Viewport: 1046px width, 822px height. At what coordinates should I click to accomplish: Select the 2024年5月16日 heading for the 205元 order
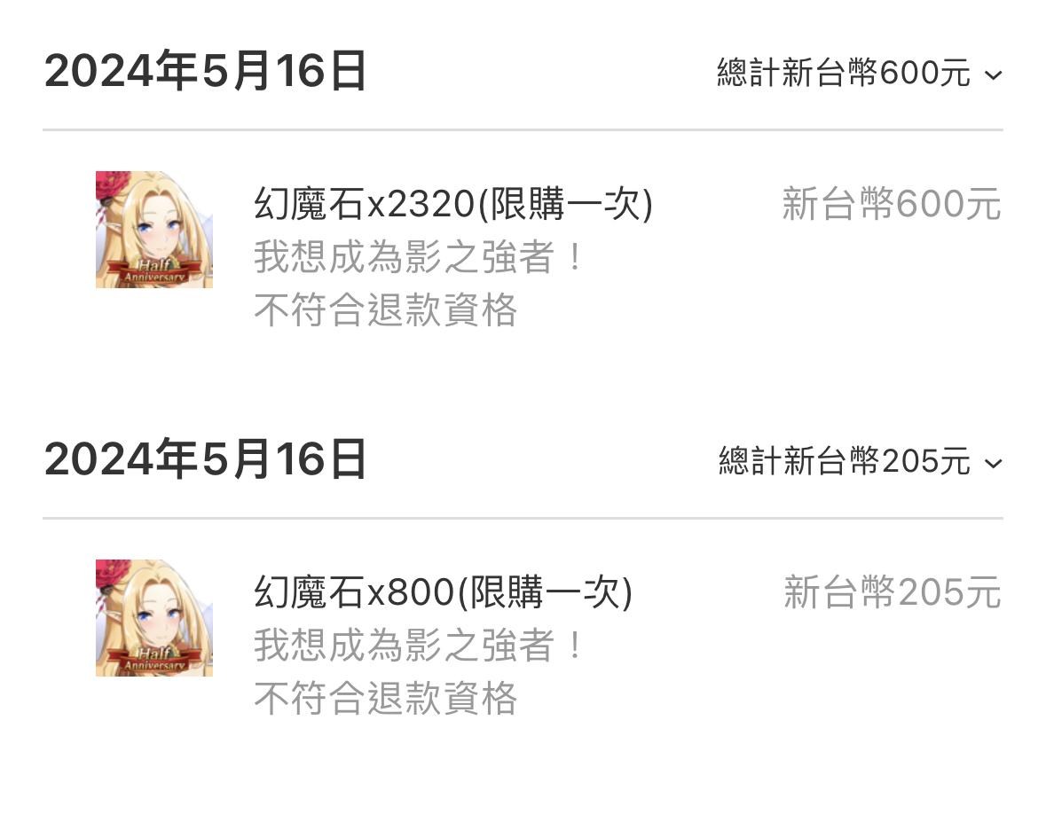(x=205, y=458)
